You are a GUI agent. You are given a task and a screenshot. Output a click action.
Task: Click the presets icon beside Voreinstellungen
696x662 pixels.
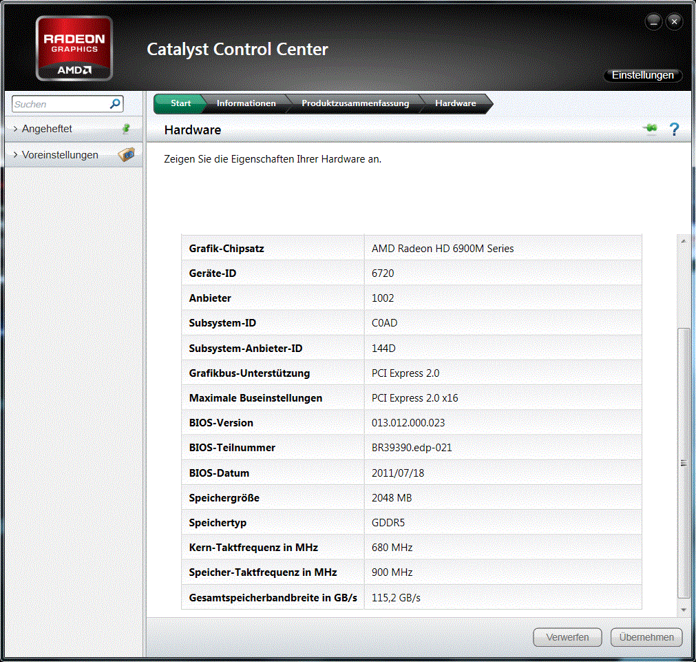[126, 155]
